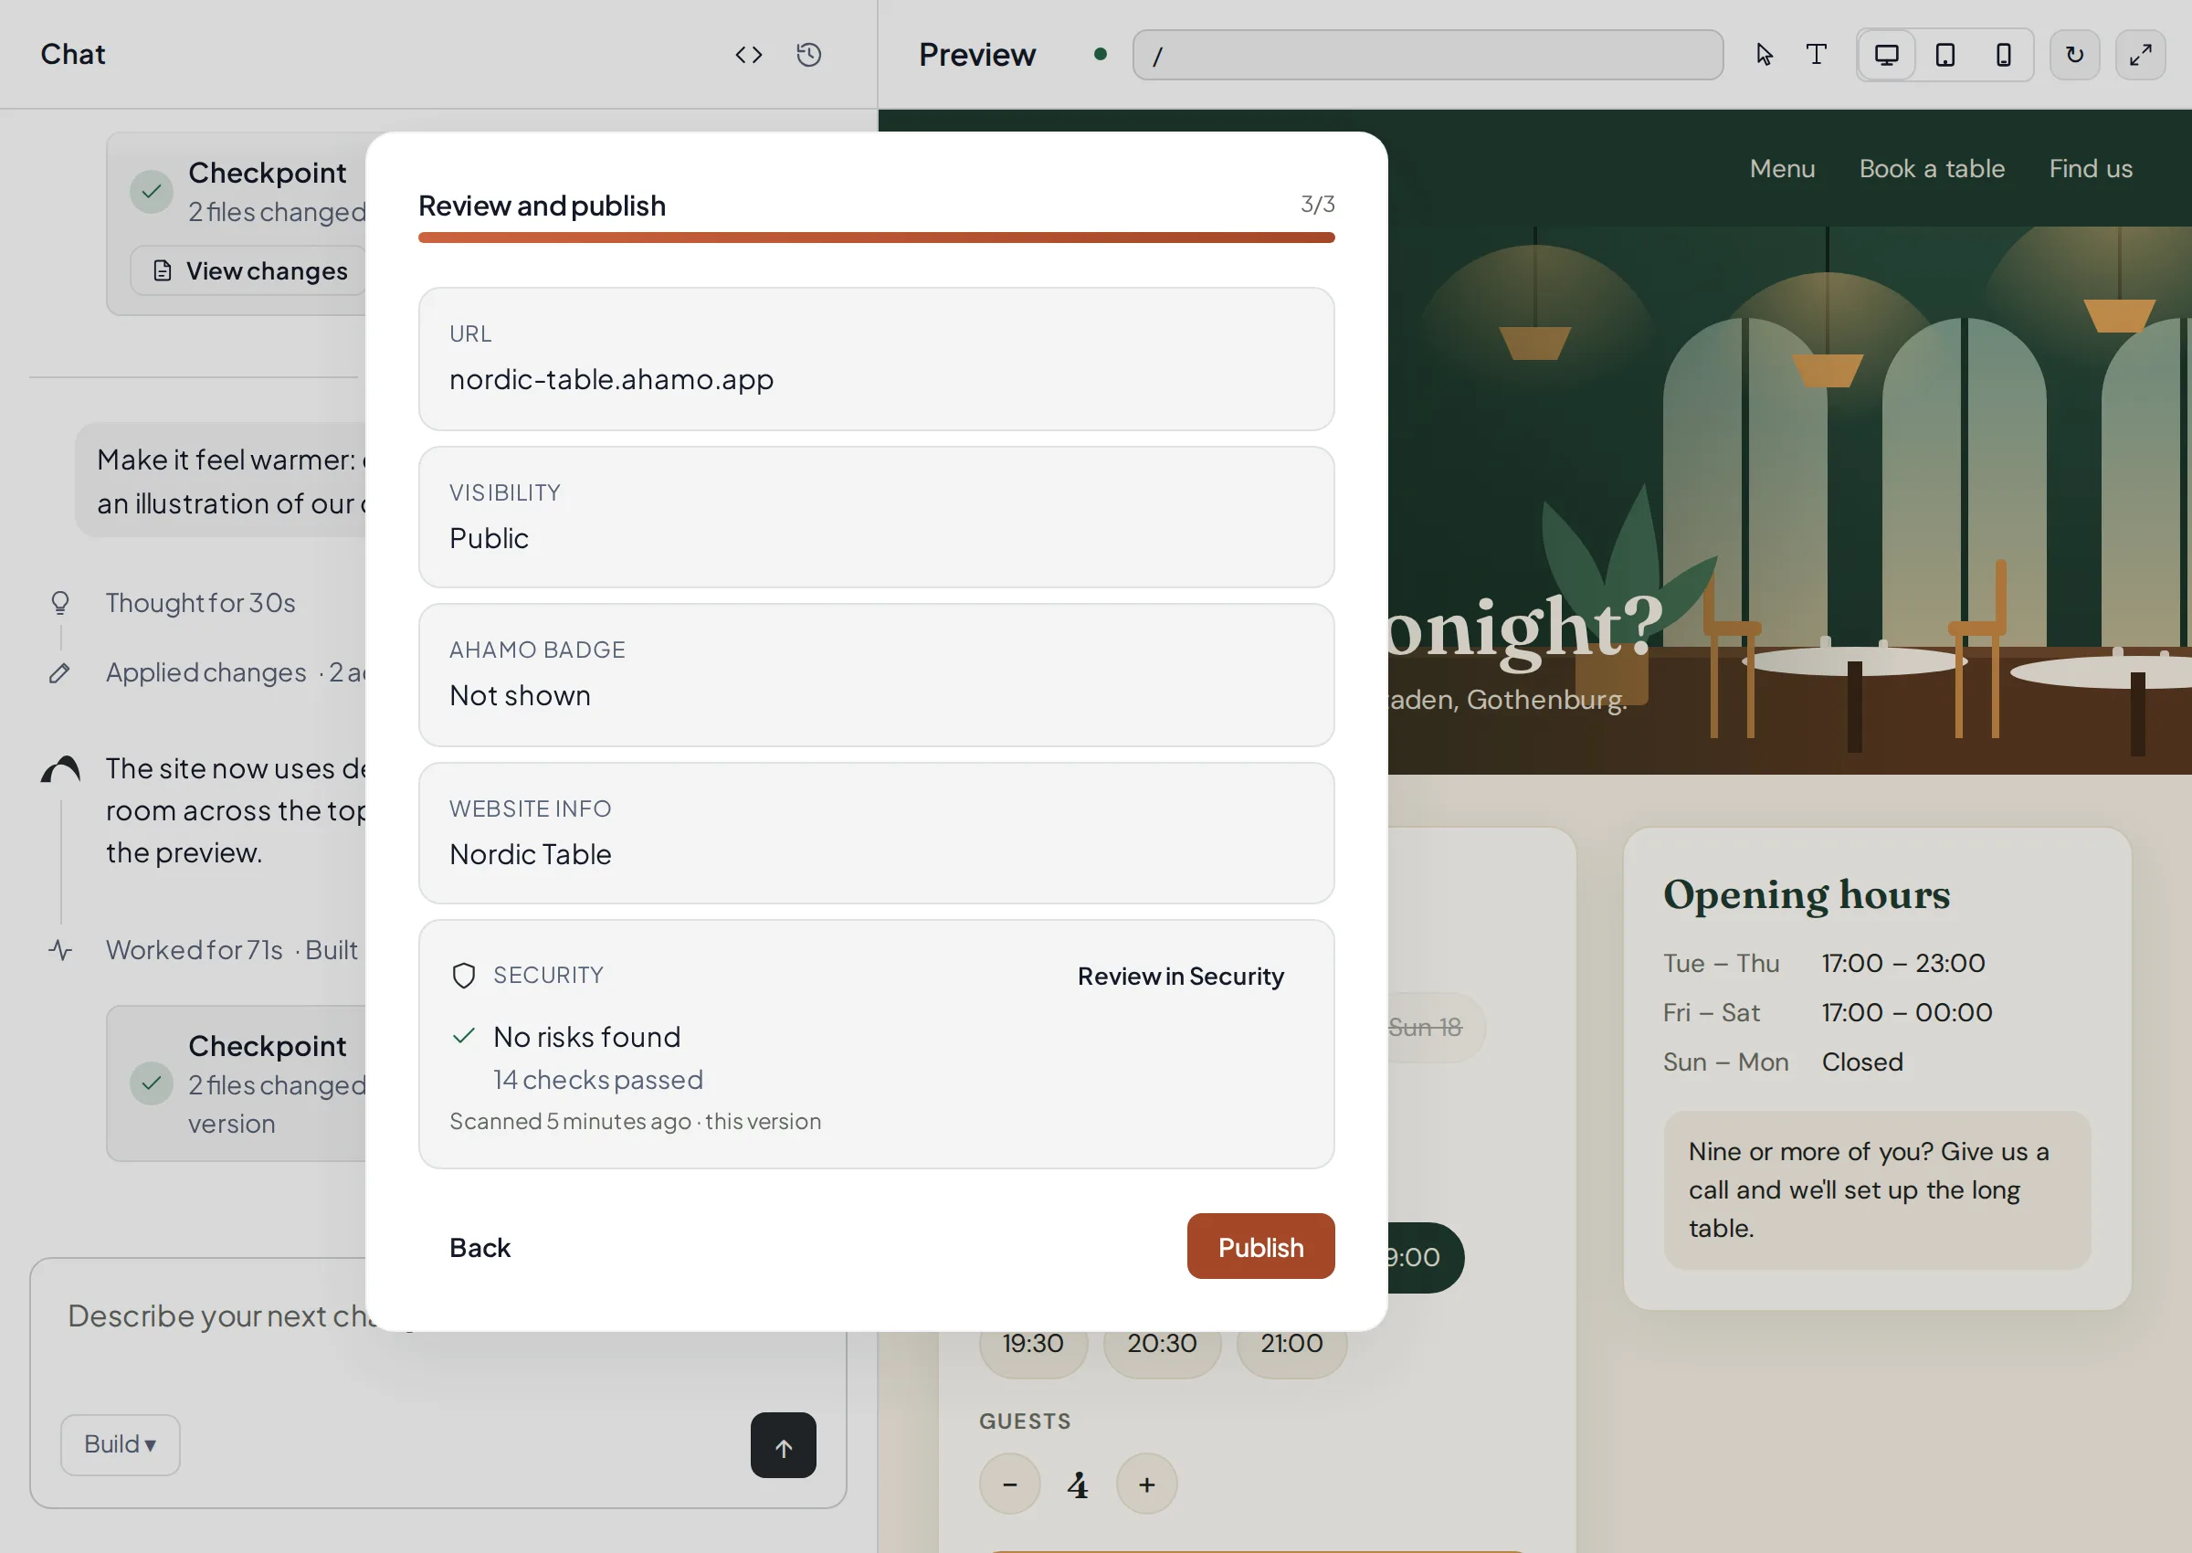Screen dimensions: 2192x1553
Task: Click the send arrow button in chat
Action: [x=783, y=1445]
